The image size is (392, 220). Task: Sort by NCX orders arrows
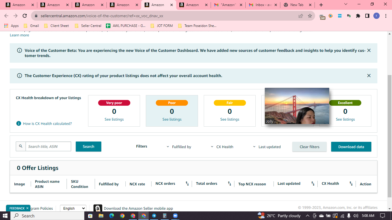pyautogui.click(x=187, y=184)
